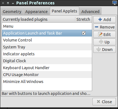118x109 pixels.
Task: Choose Indicator applets in the list
Action: pos(47,54)
